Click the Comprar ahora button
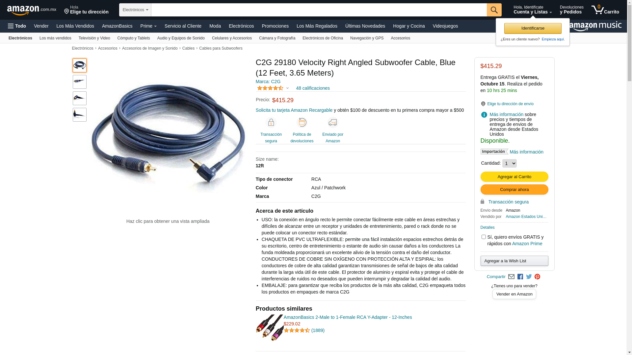632x355 pixels. [514, 190]
